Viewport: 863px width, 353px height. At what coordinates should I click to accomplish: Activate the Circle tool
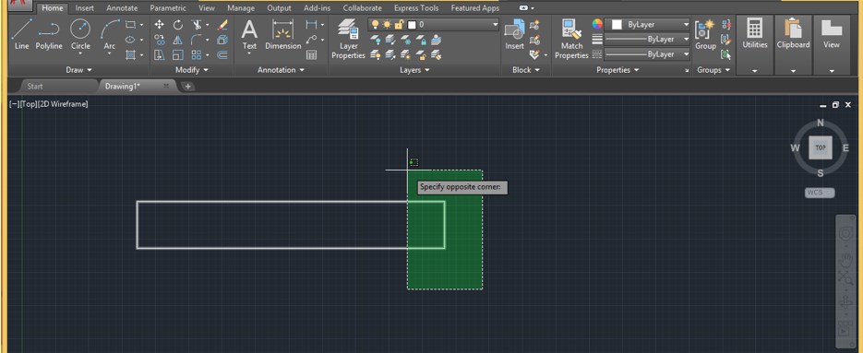(x=80, y=34)
